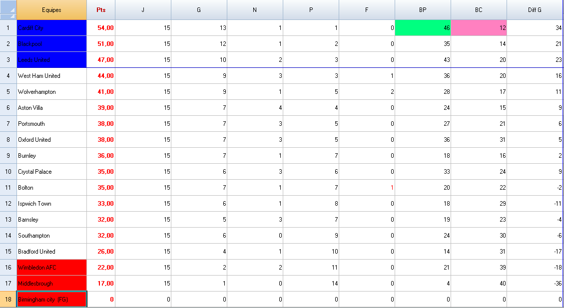
Task: Select the West Ham United cell
Action: coord(51,76)
